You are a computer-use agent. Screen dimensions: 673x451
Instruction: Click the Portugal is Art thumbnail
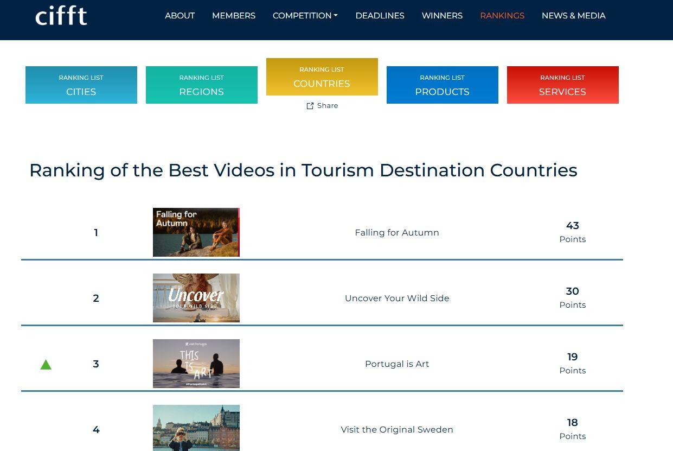click(x=196, y=364)
